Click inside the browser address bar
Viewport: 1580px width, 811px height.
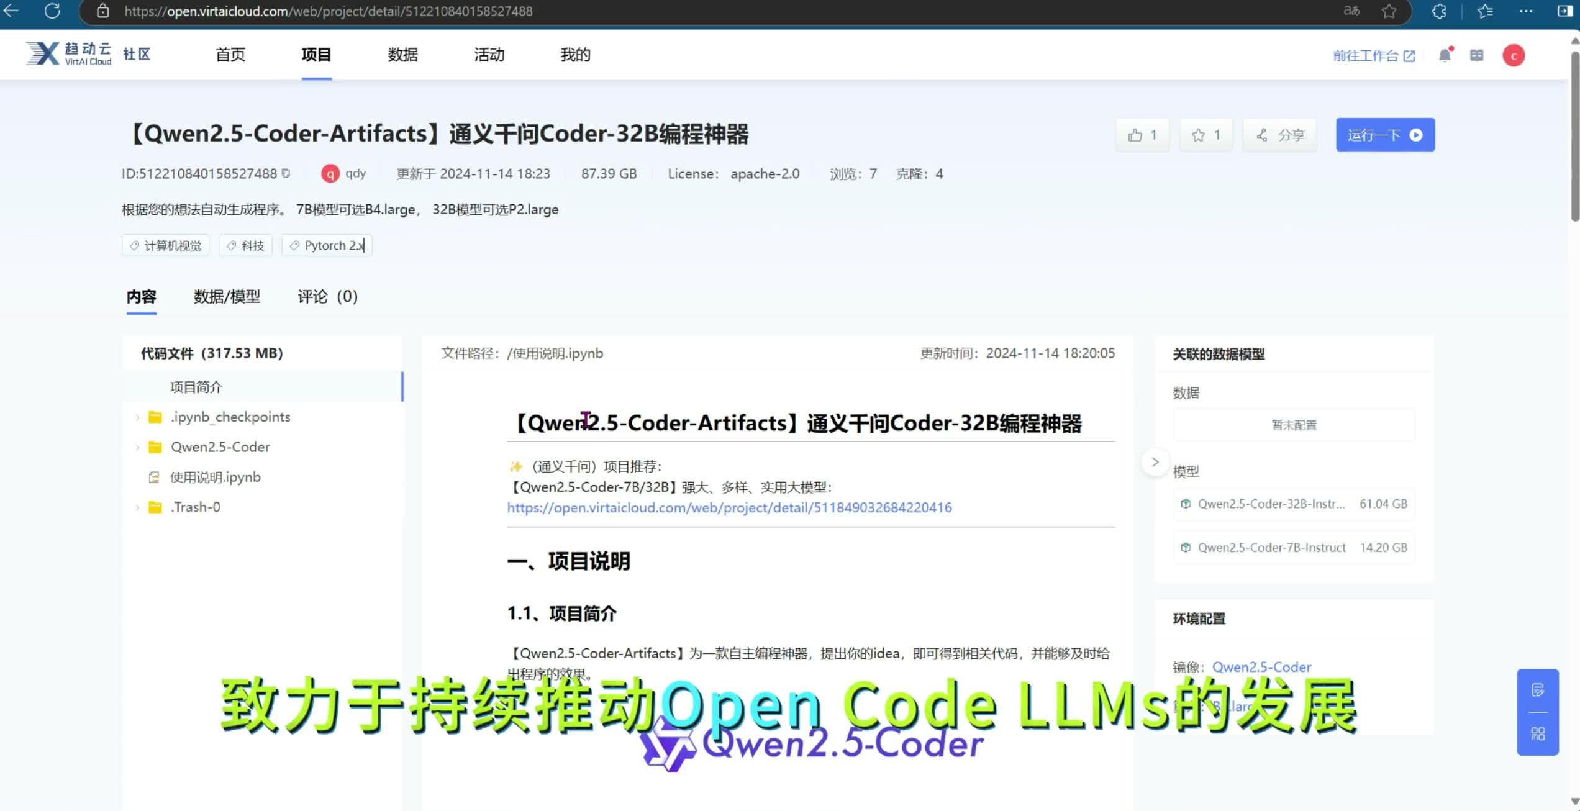coord(435,11)
